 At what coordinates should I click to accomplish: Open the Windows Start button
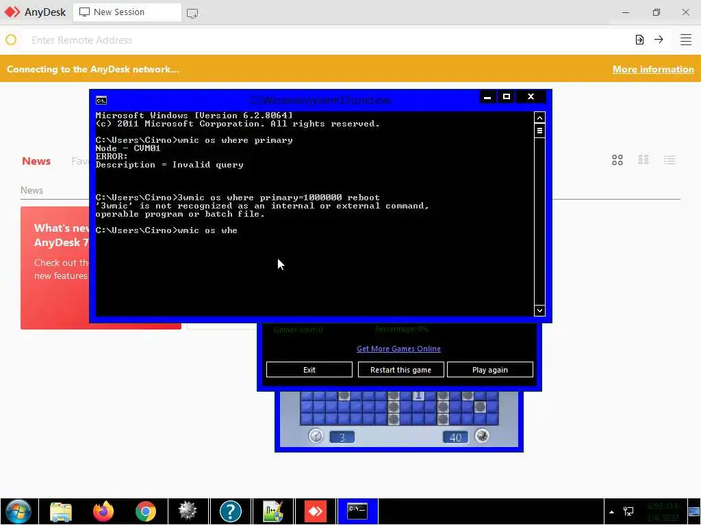coord(18,511)
